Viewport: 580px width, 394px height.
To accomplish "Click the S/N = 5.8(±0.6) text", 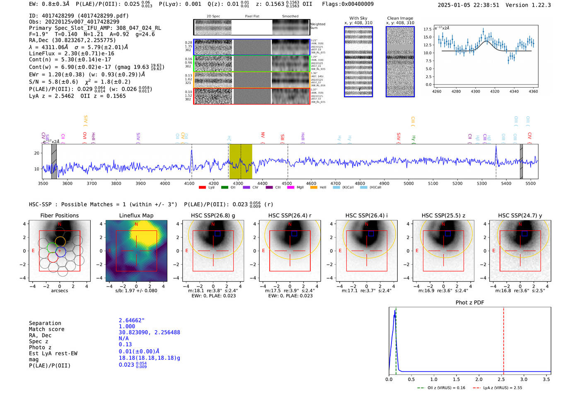I will (x=53, y=82).
